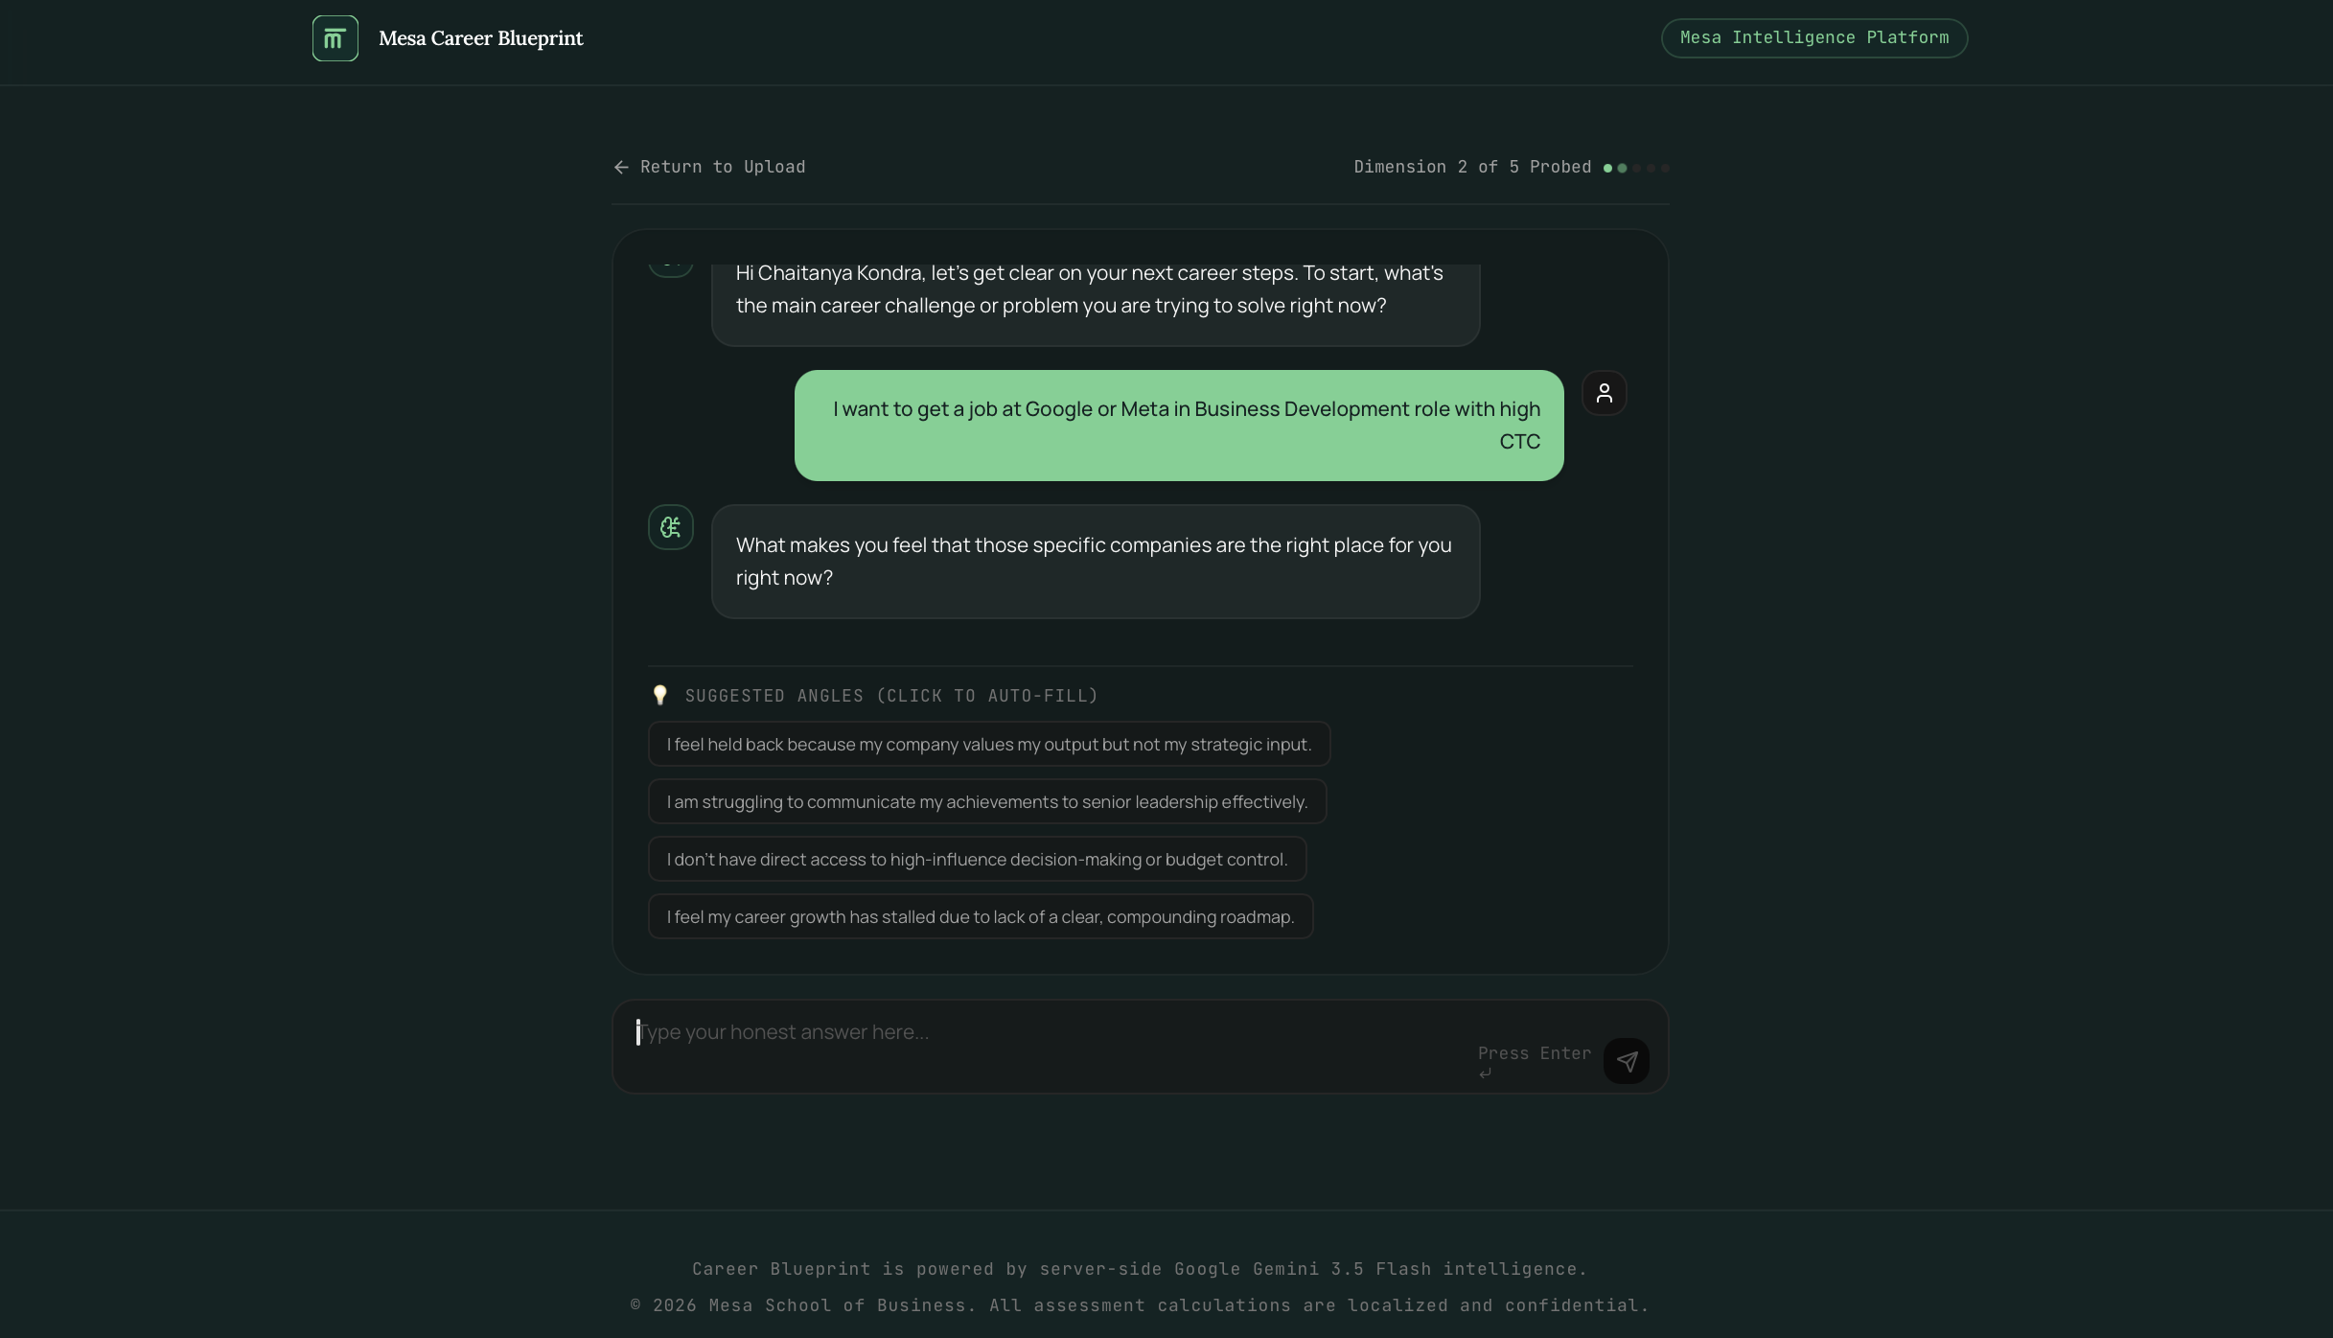This screenshot has height=1338, width=2333.
Task: Select suggestion about communicating achievements to leadership
Action: click(987, 801)
